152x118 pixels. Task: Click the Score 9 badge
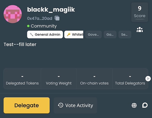[140, 12]
